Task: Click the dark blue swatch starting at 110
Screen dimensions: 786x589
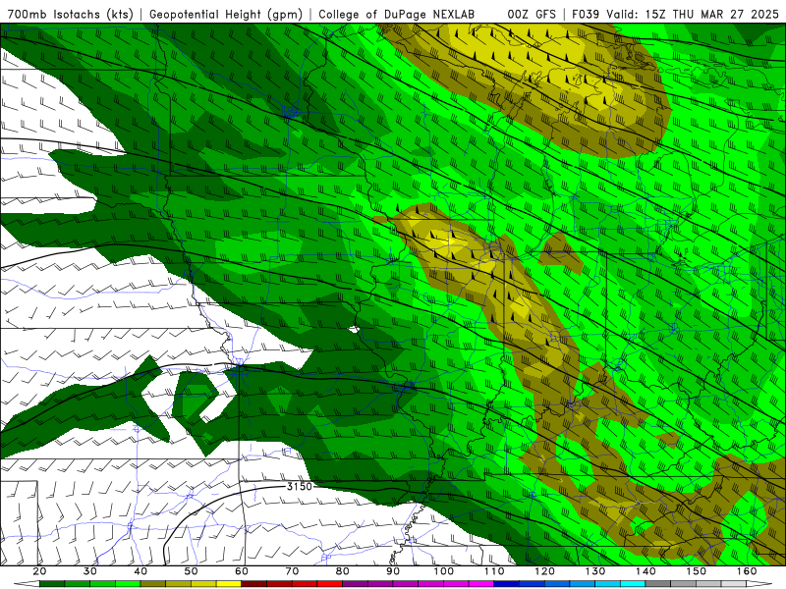Action: [507, 584]
